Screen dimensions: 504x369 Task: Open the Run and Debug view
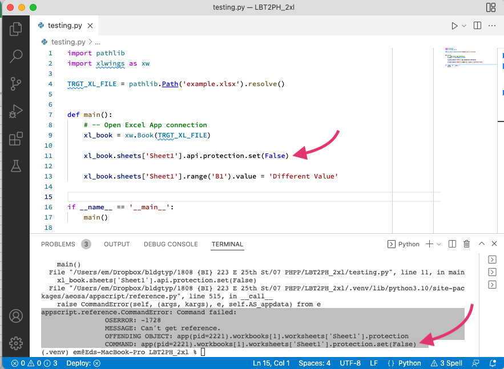(x=15, y=111)
